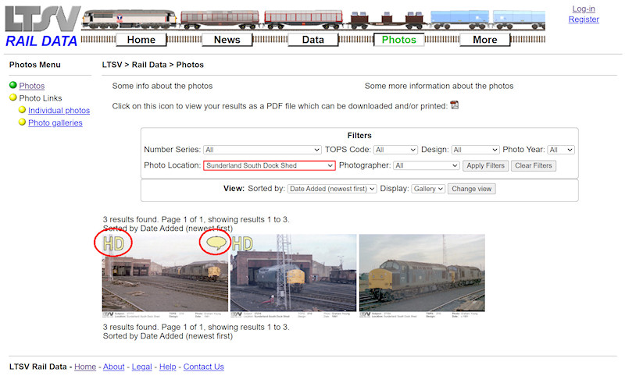
Task: Click the locomotive image in header banner
Action: [x=130, y=20]
